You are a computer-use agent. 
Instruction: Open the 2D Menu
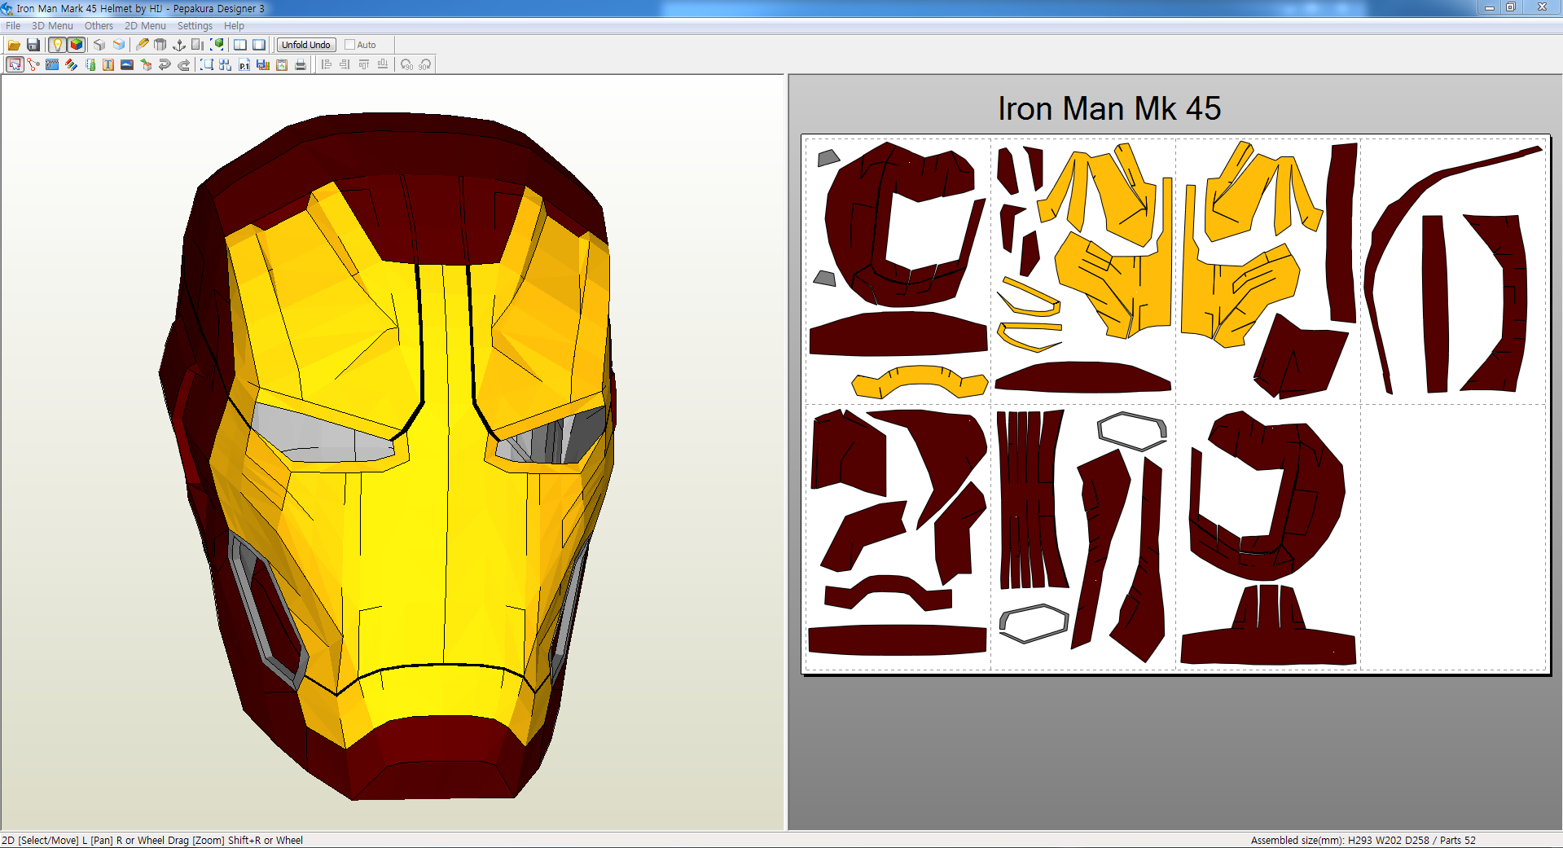coord(145,26)
